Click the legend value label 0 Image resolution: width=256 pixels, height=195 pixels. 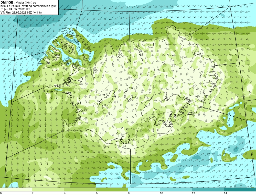coord(1,193)
